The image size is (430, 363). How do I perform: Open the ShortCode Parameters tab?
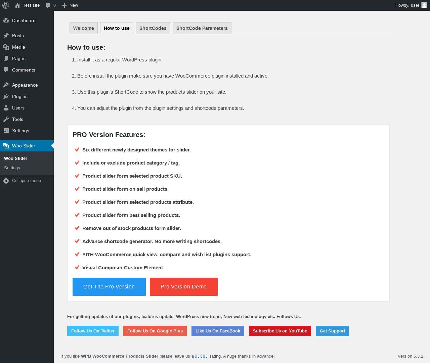(x=202, y=28)
